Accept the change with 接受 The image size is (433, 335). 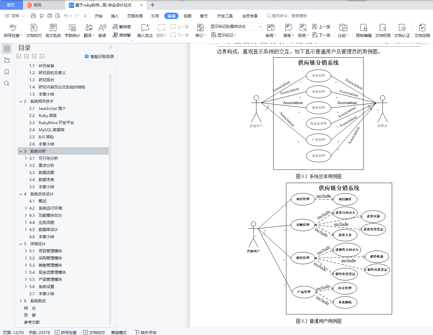click(288, 31)
